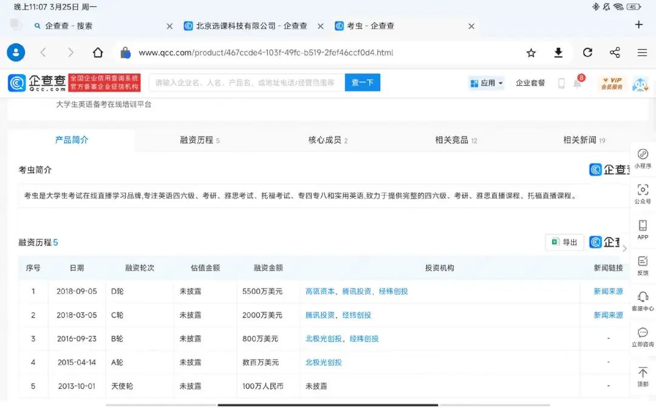Open browser home page icon
This screenshot has width=656, height=410.
[97, 52]
